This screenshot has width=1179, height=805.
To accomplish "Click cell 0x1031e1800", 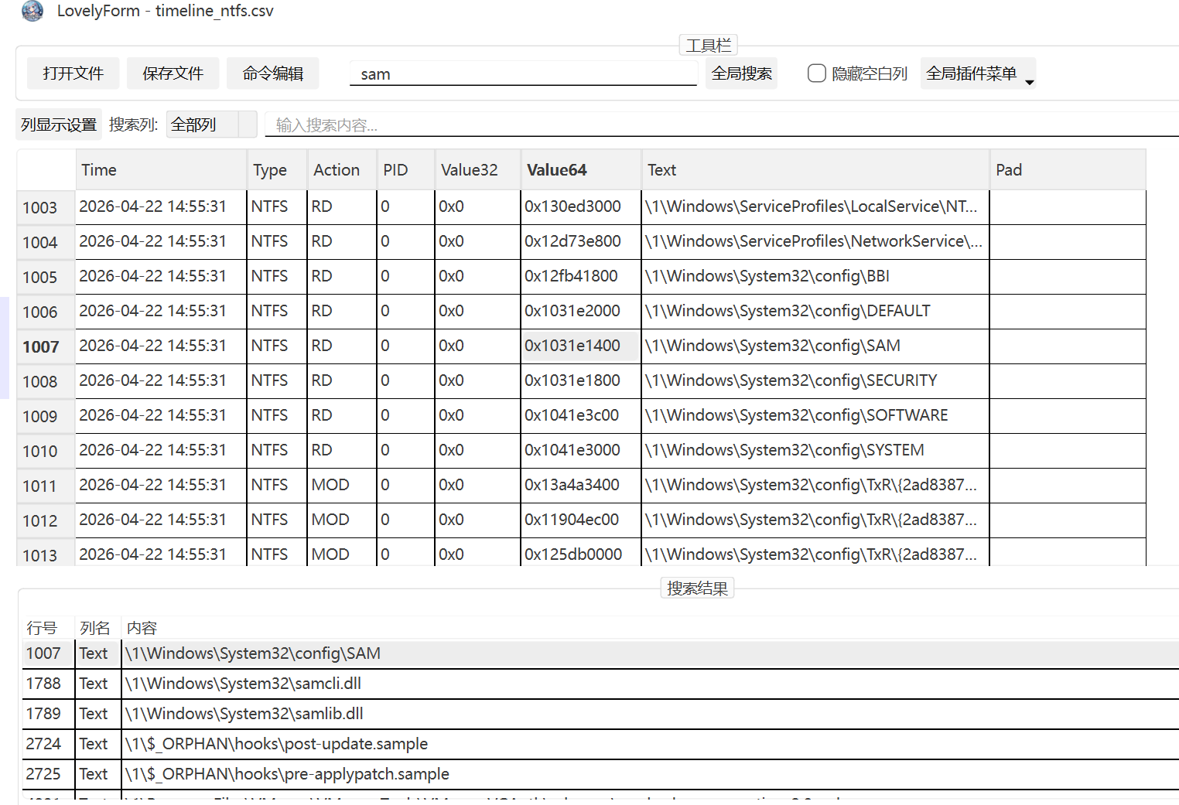I will 581,380.
